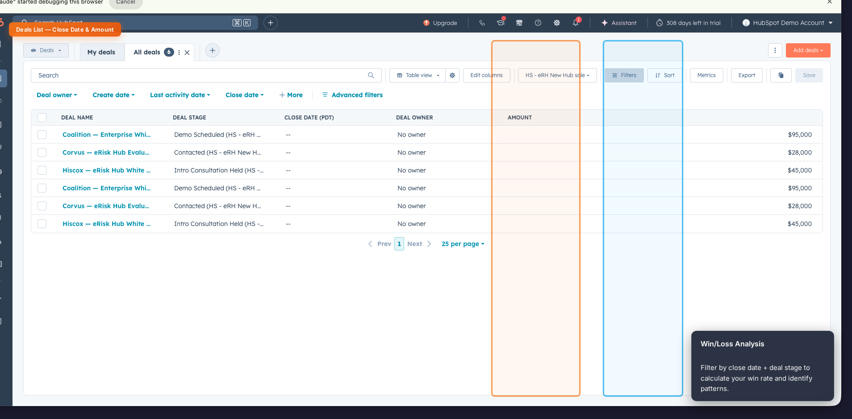The width and height of the screenshot is (852, 419).
Task: Expand the Last activity date filter
Action: click(x=180, y=95)
